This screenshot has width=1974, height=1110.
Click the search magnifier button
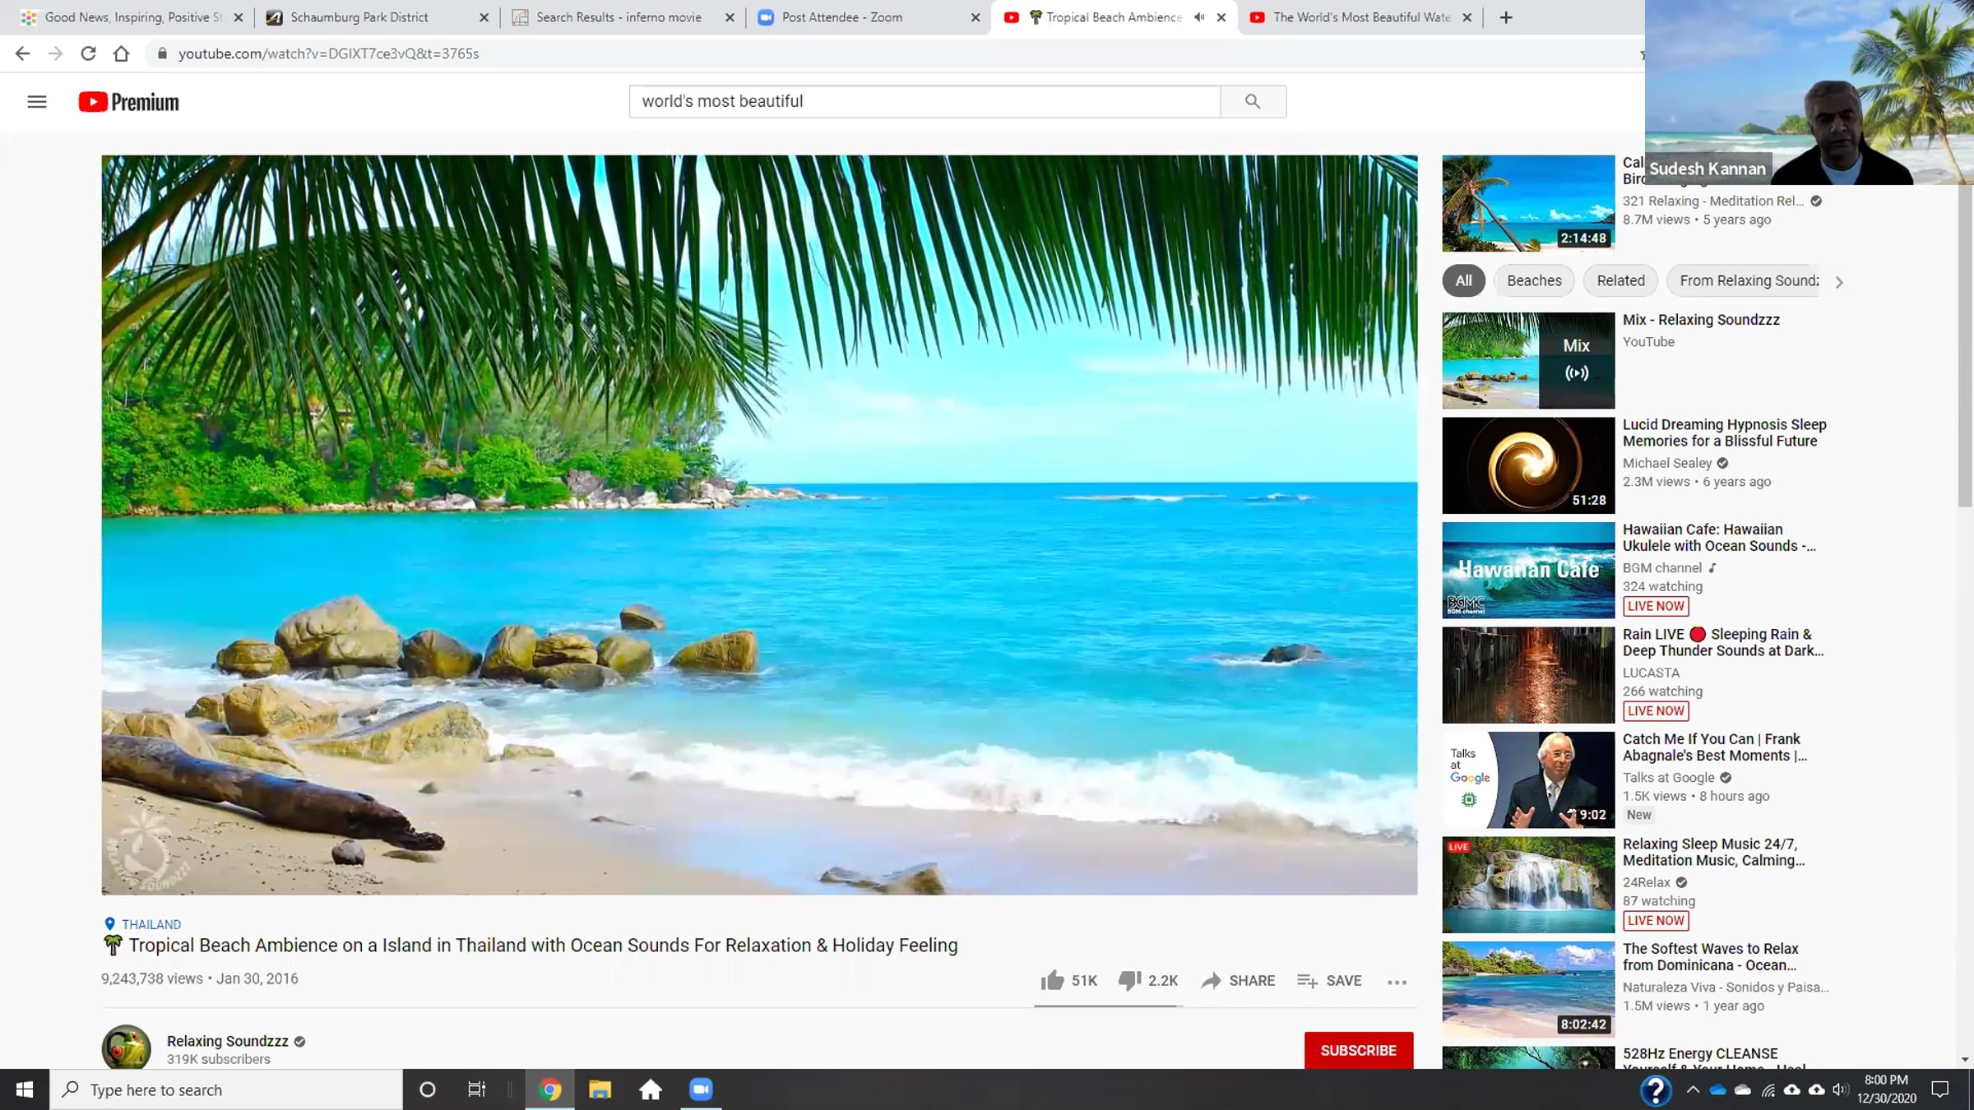pos(1253,101)
